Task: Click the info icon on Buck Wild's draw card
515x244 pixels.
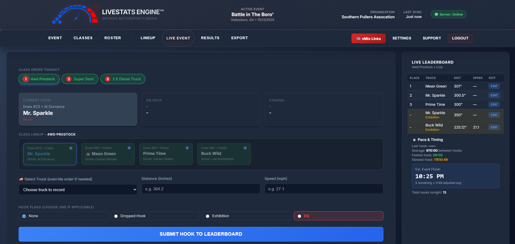Action: pos(245,148)
